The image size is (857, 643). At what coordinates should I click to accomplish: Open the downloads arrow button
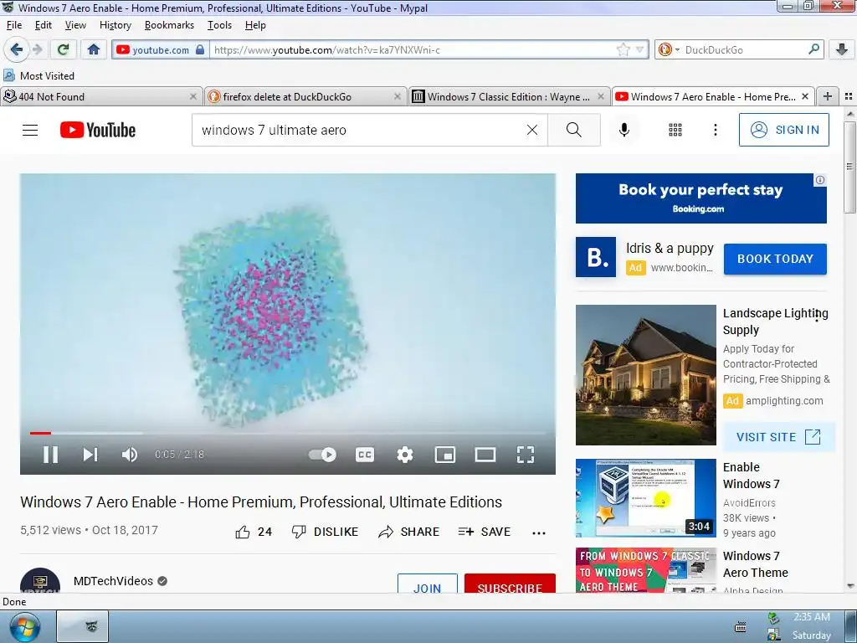tap(842, 49)
